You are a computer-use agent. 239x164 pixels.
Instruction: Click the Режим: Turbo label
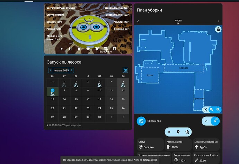[54, 29]
